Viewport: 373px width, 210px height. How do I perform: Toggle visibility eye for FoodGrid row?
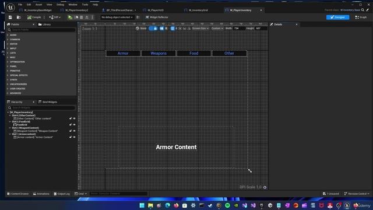coord(74,125)
